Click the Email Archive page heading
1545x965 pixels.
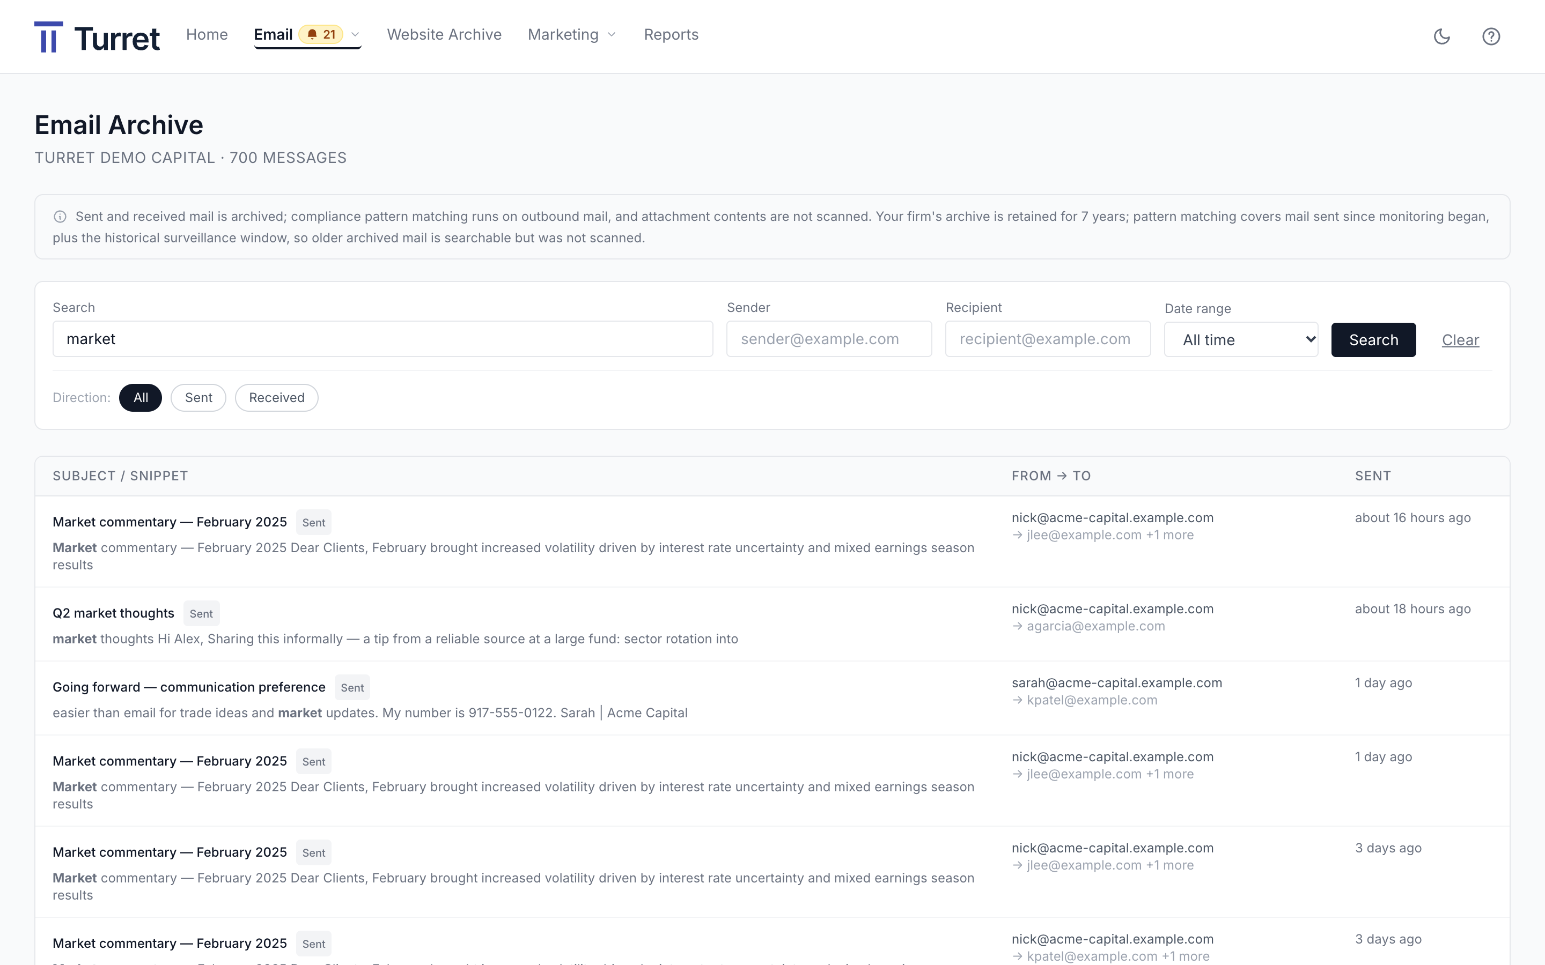119,125
